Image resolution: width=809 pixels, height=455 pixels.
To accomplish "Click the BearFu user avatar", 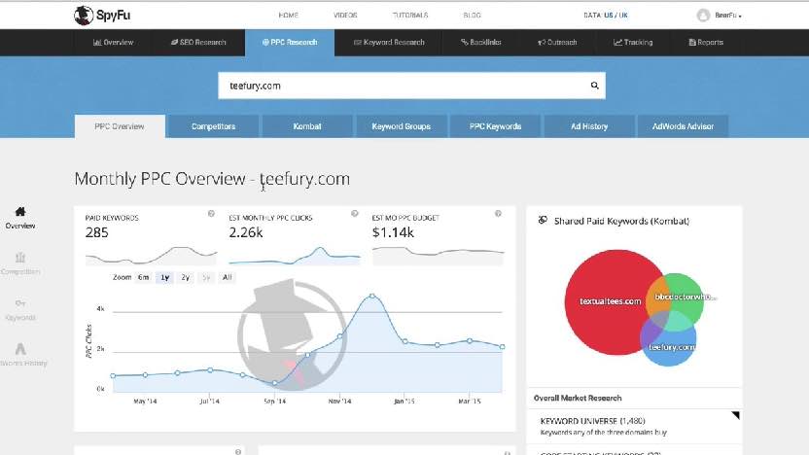I will click(x=703, y=15).
